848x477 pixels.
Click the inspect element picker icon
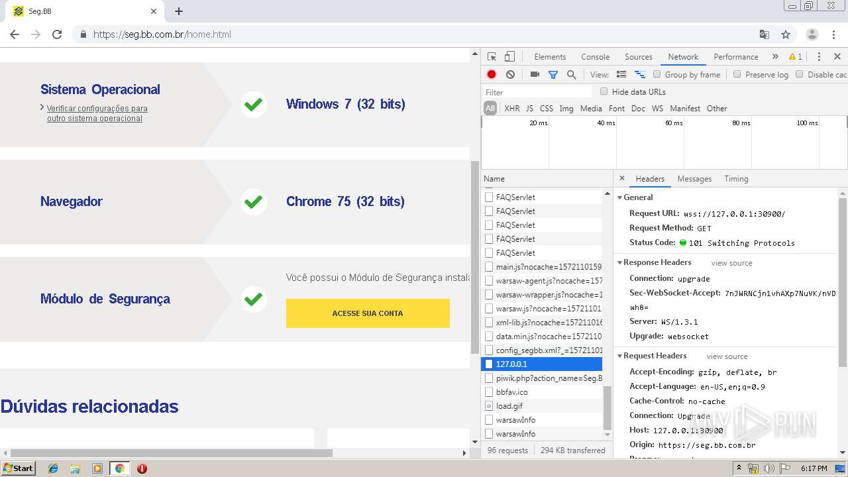point(492,57)
